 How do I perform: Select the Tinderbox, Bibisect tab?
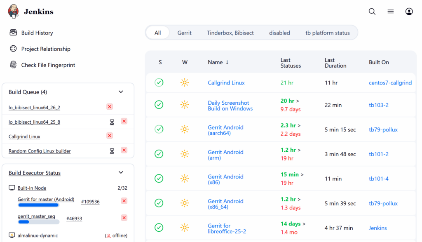coord(230,33)
